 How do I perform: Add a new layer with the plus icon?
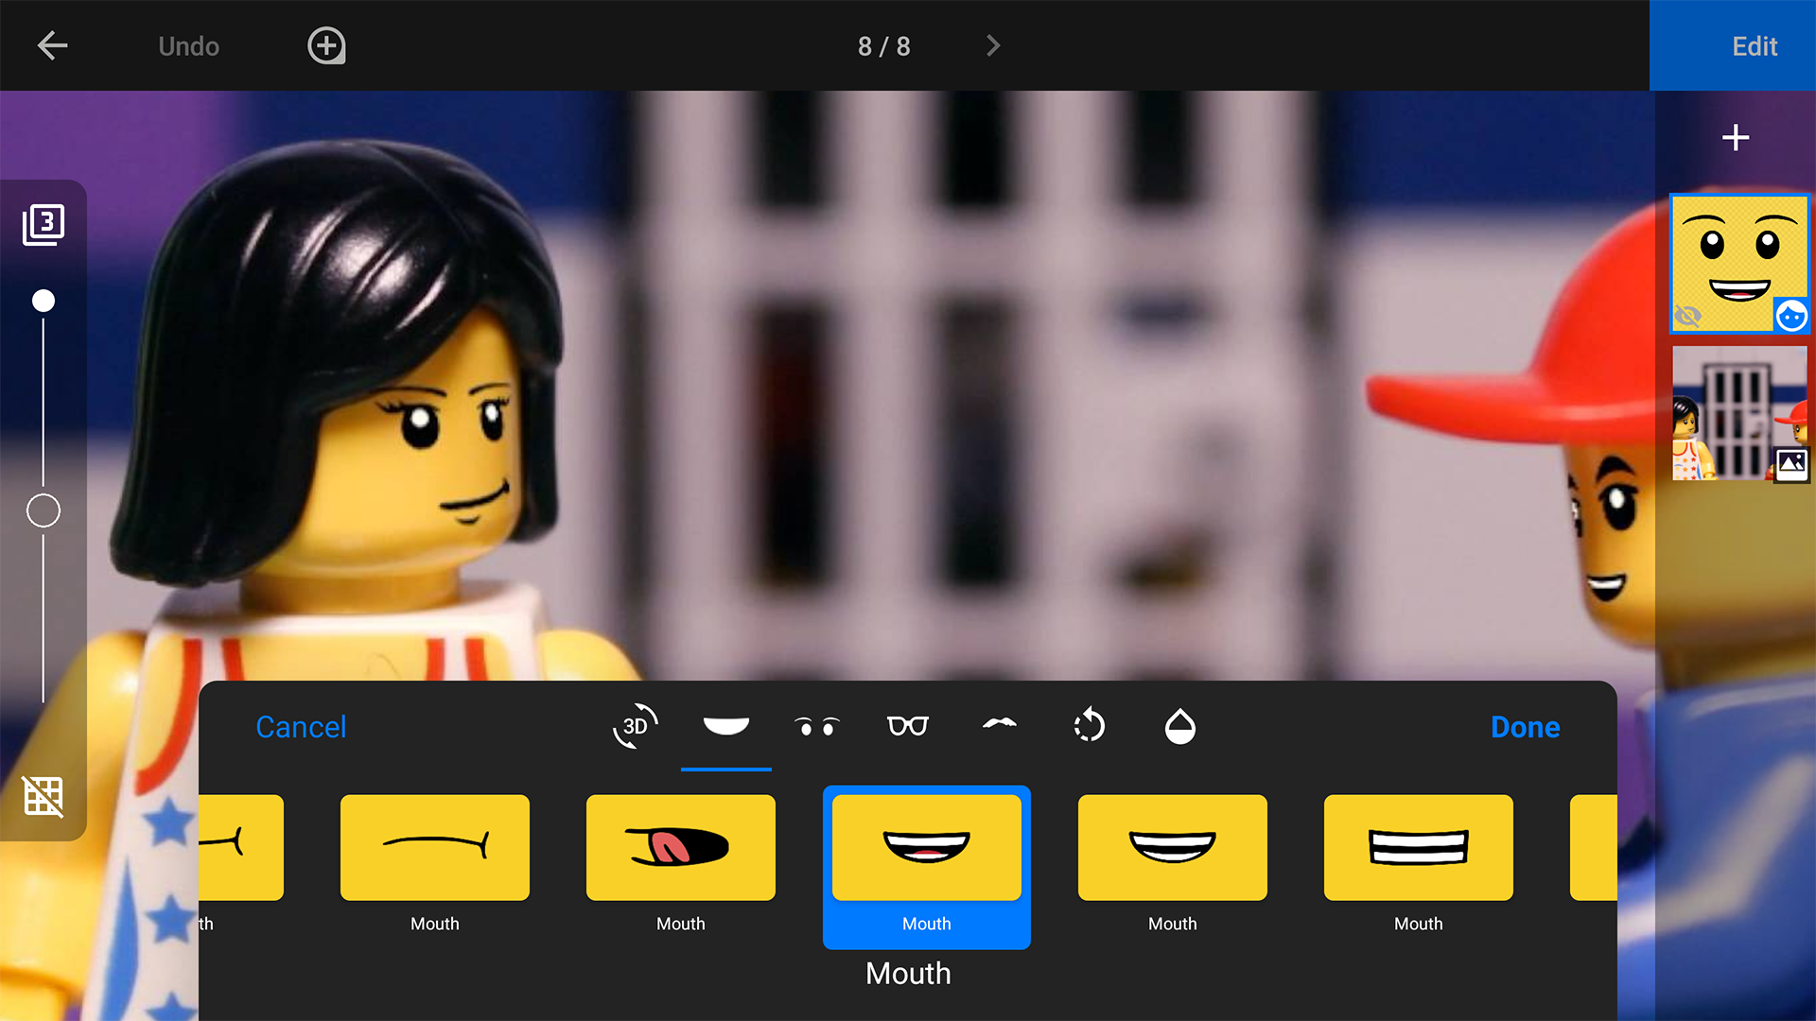tap(1737, 137)
